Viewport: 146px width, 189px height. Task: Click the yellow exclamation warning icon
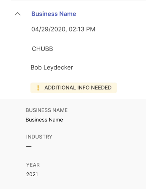tap(38, 88)
